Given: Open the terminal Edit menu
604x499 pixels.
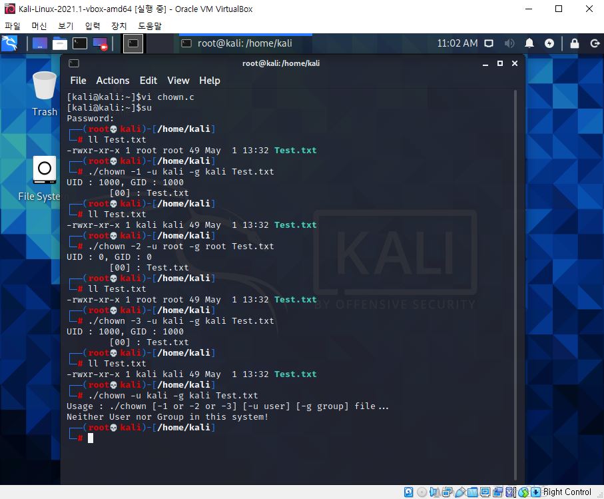Looking at the screenshot, I should (x=149, y=81).
